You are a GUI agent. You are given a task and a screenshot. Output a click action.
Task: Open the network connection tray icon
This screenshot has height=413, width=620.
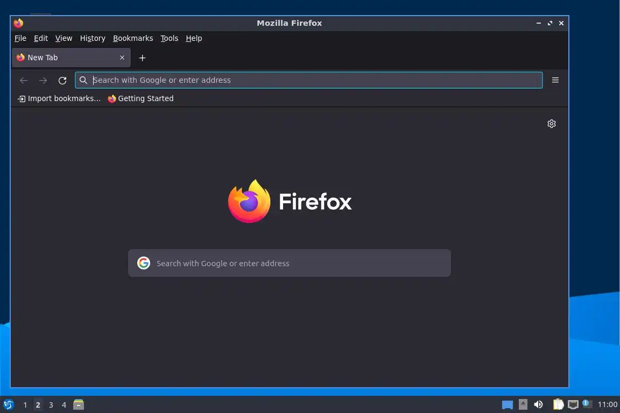click(x=573, y=404)
